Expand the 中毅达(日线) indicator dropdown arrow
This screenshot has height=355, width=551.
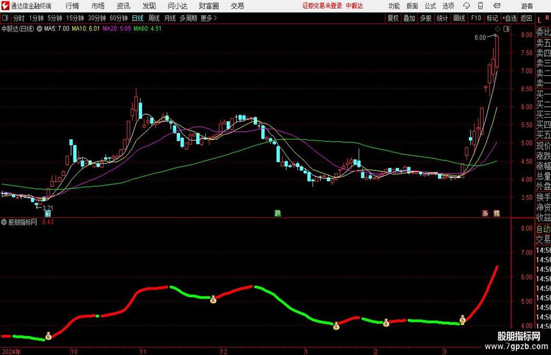[x=39, y=29]
